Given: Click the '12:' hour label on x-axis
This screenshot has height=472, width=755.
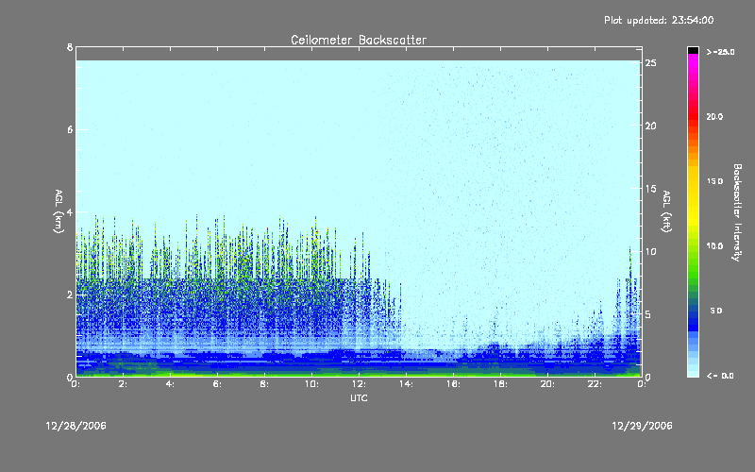Looking at the screenshot, I should click(359, 384).
